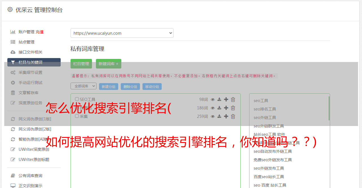The height and width of the screenshot is (188, 362).
Task: Click the plus icon on the 186词 row
Action: [x=226, y=108]
